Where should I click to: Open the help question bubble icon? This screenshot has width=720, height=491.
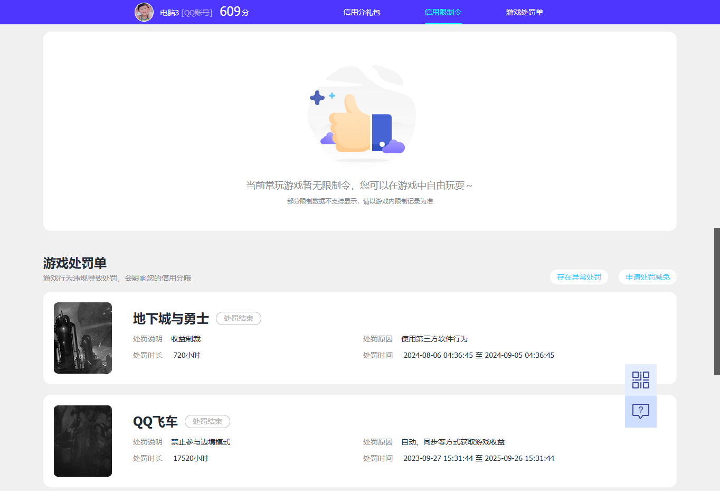pyautogui.click(x=640, y=411)
